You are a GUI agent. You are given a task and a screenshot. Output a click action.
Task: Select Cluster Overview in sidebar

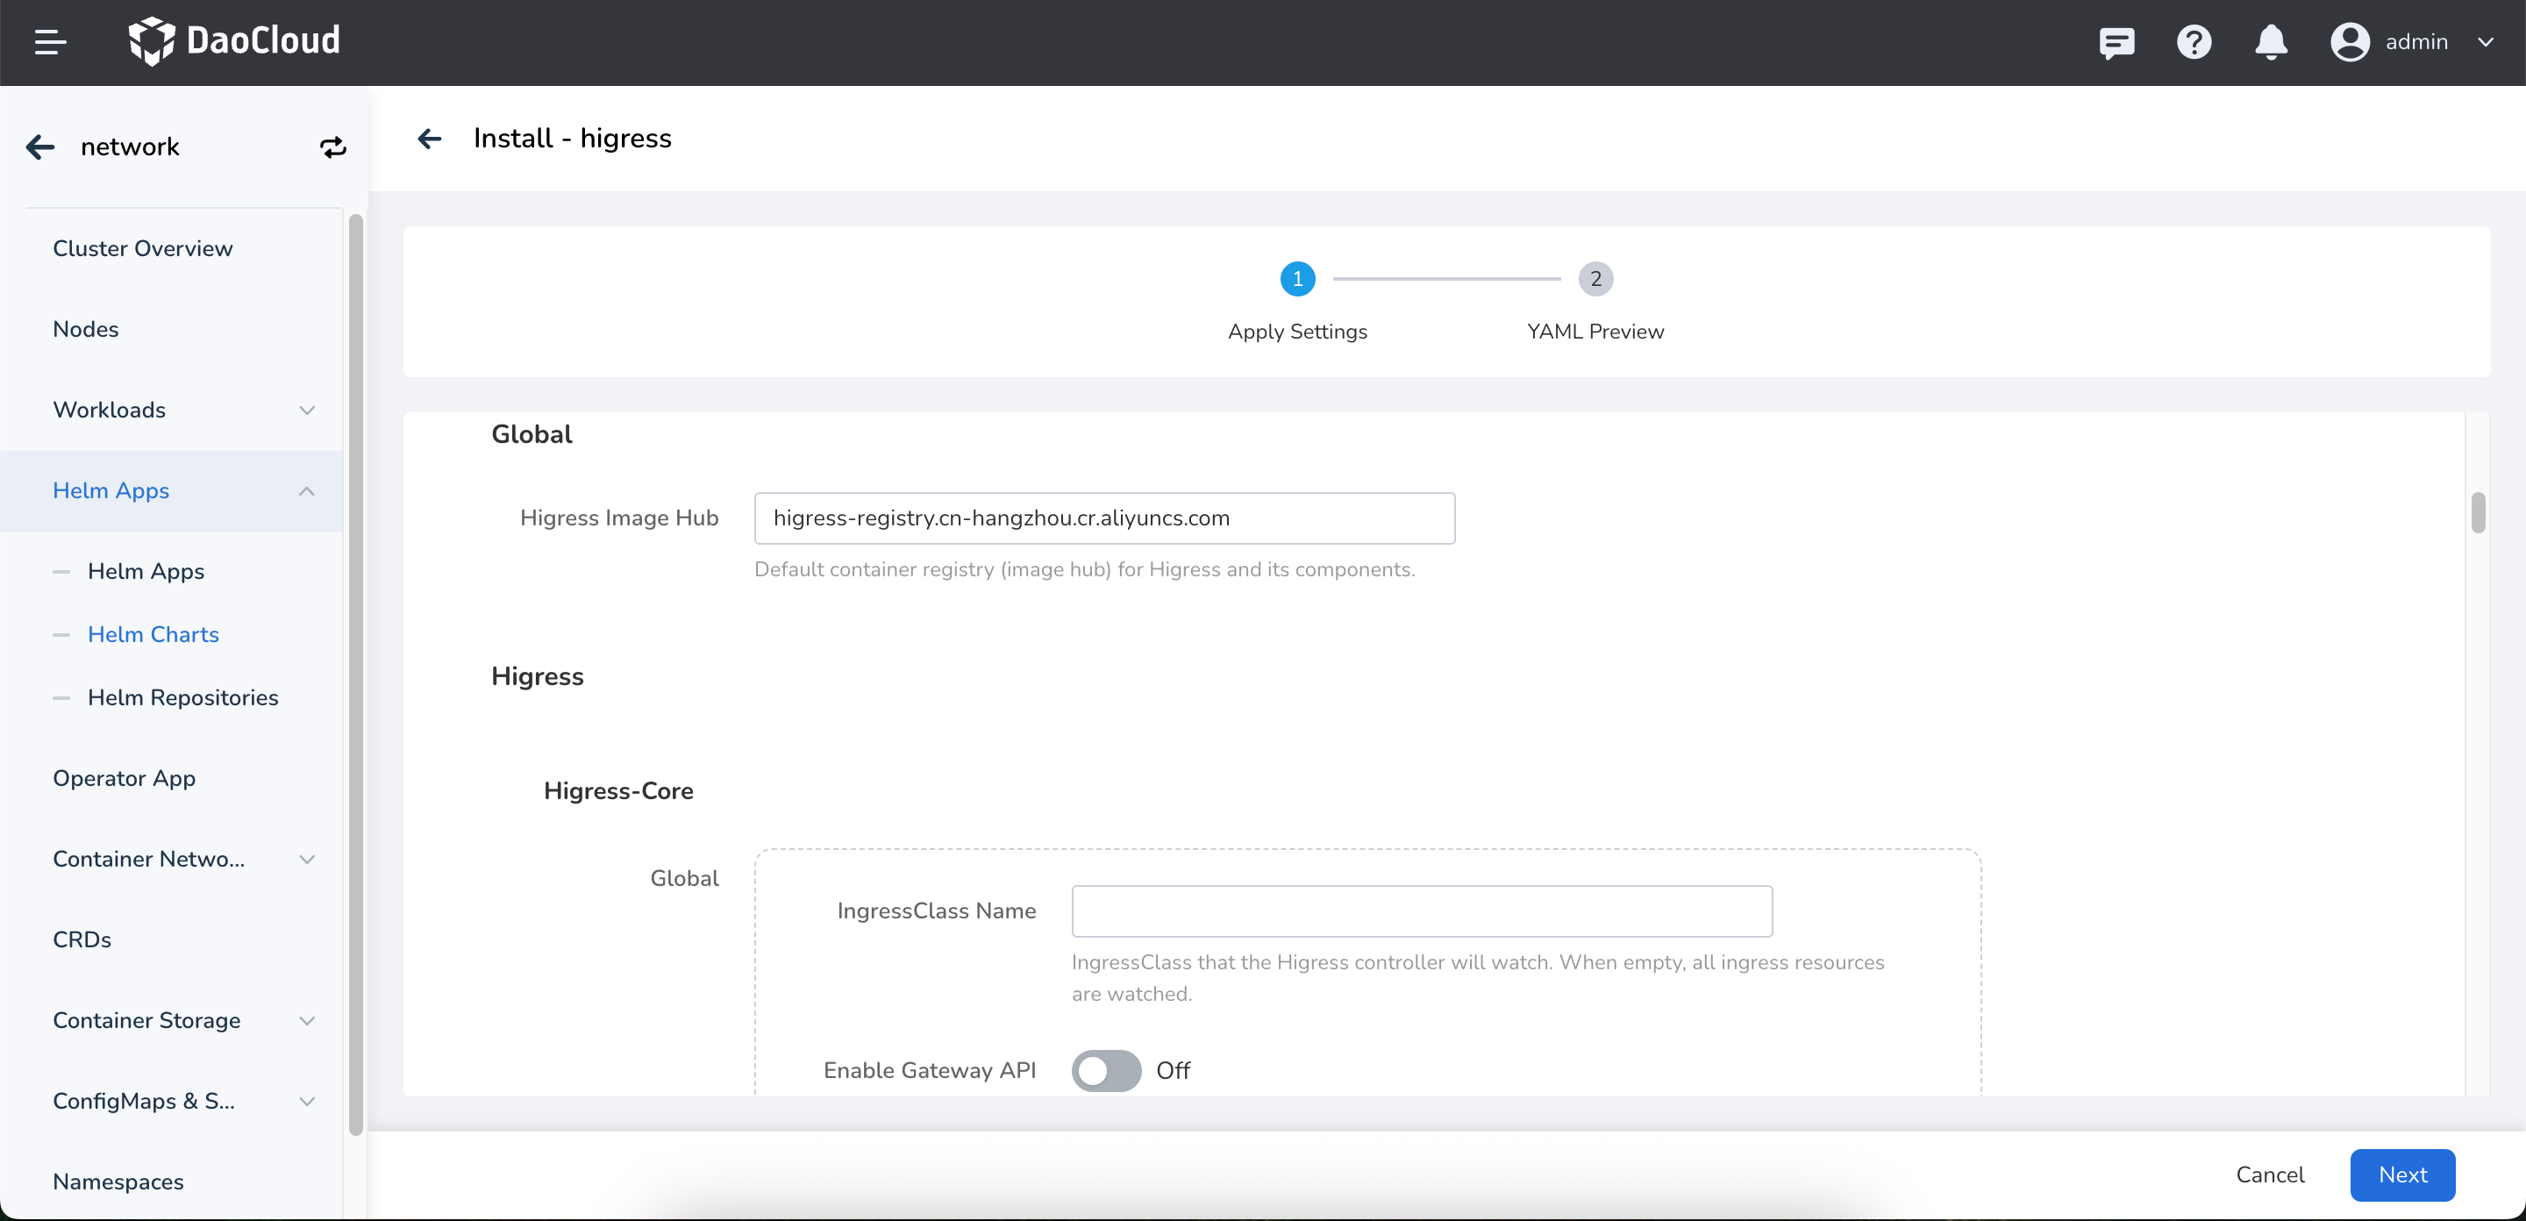(x=142, y=248)
